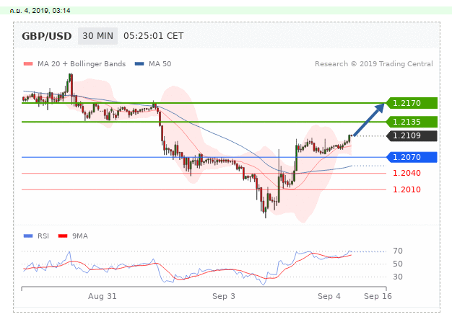
Task: Click the Sep 3 date axis label
Action: coord(224,296)
